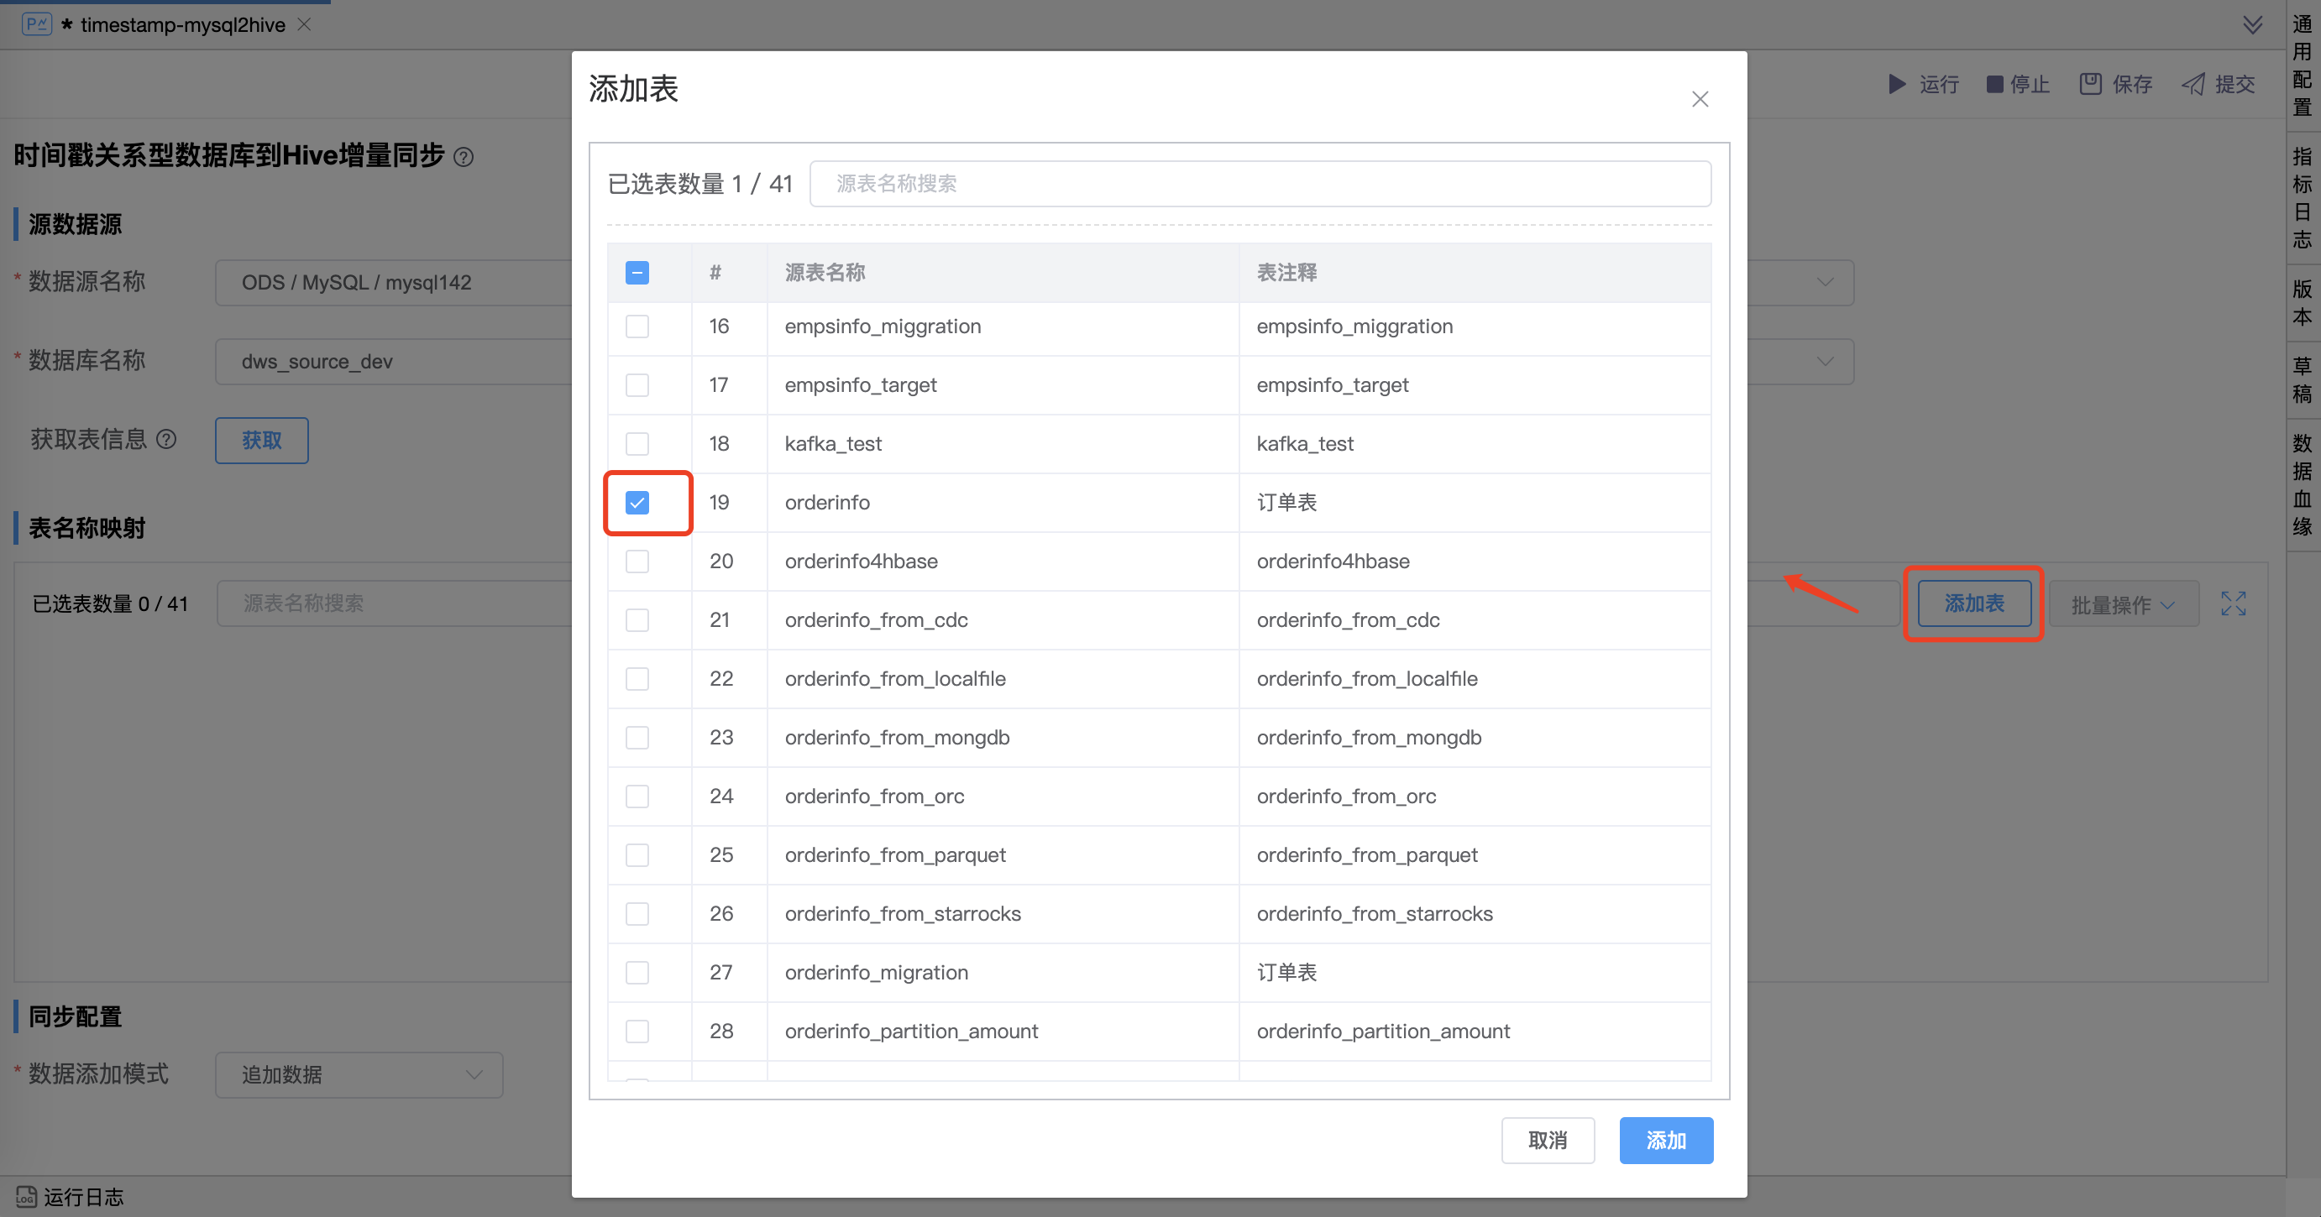Image resolution: width=2321 pixels, height=1217 pixels.
Task: Click the 取消 cancel button
Action: point(1547,1141)
